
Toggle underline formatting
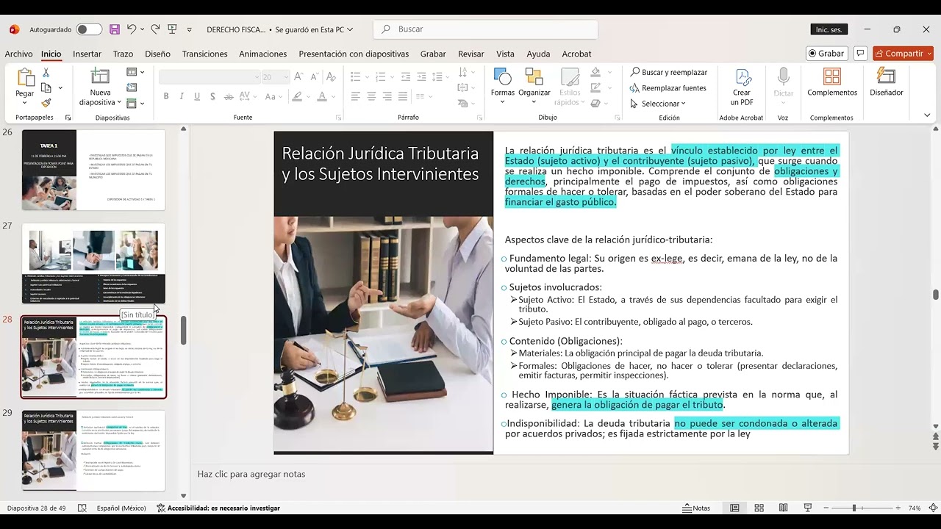[197, 96]
